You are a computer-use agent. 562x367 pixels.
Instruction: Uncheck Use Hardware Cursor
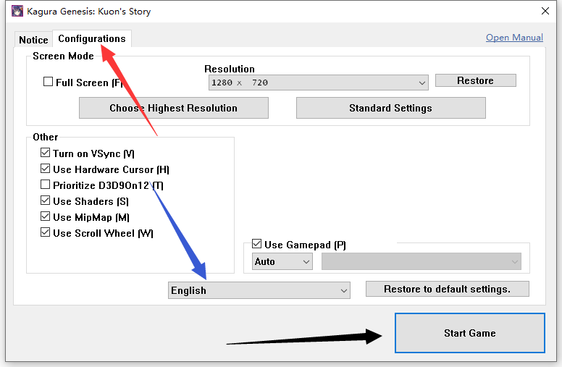(46, 169)
